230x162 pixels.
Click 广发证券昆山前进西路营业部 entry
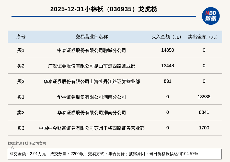click(x=91, y=66)
